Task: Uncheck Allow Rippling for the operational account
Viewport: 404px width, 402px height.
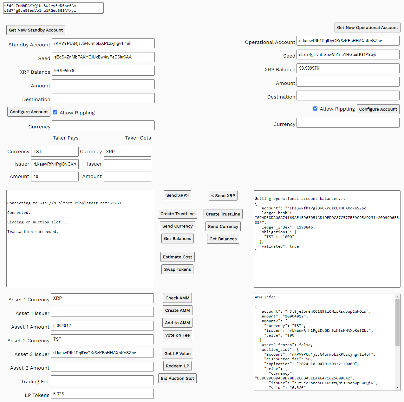Action: pos(315,109)
